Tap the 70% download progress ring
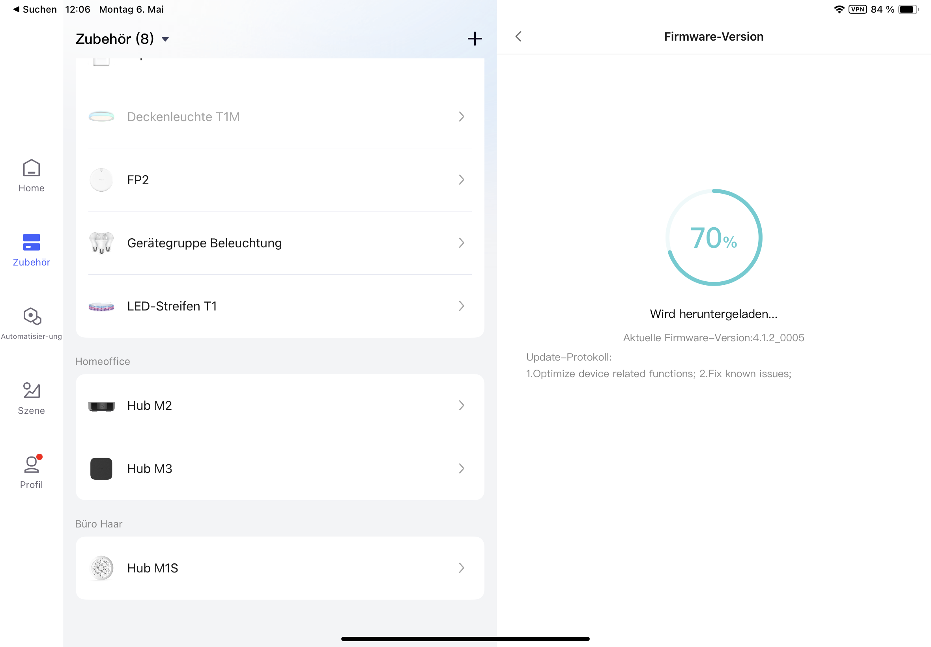Viewport: 931px width, 647px height. pos(714,237)
